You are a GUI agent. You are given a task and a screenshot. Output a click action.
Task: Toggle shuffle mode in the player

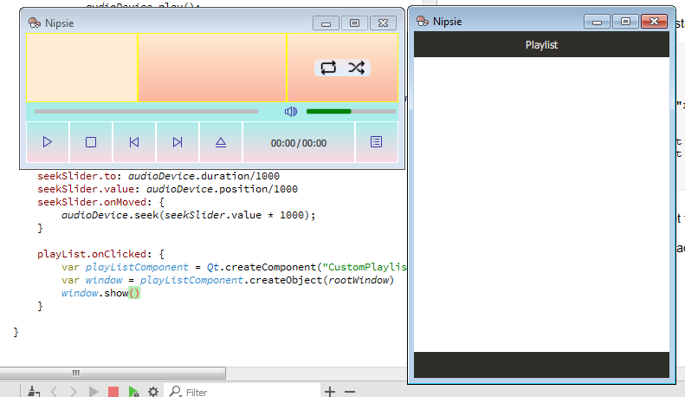click(357, 68)
